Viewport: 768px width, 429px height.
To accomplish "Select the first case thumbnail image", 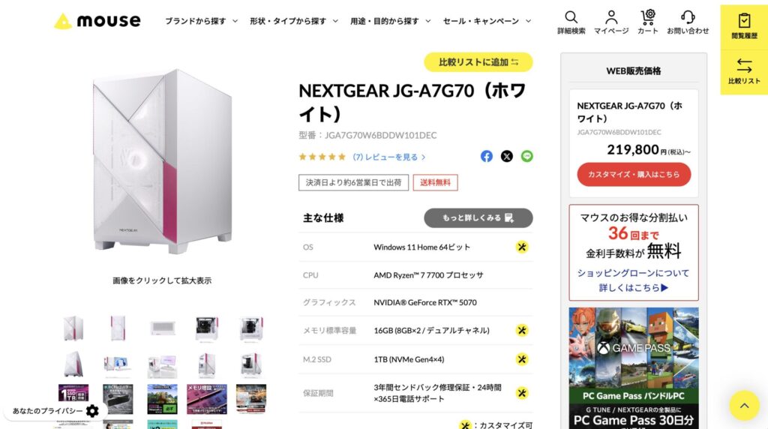I will click(x=73, y=328).
